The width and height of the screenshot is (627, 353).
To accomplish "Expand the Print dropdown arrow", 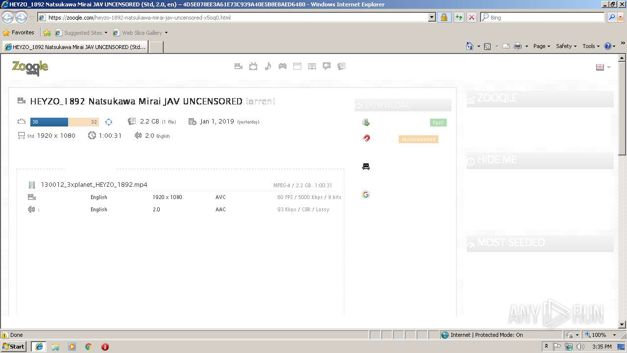I will click(527, 46).
